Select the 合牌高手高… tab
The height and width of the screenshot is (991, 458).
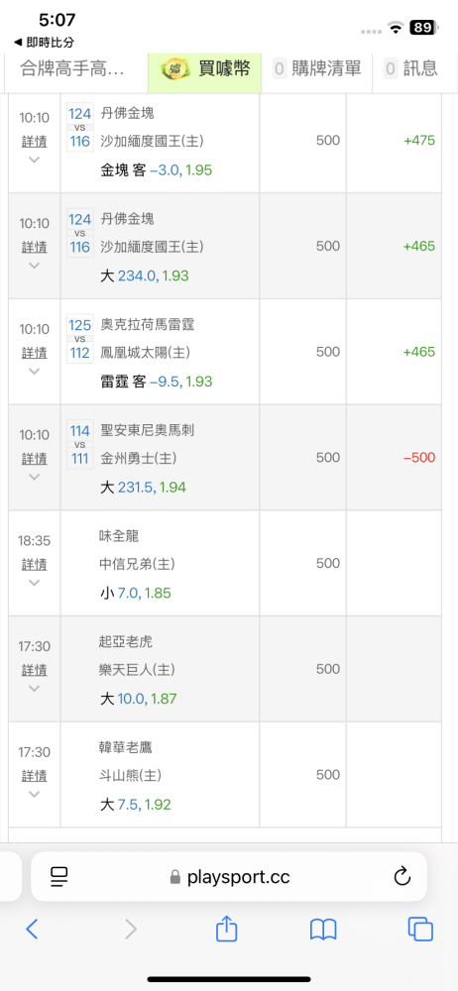(74, 68)
